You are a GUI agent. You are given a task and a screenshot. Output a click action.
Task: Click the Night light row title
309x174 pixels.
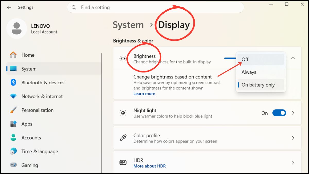click(145, 110)
